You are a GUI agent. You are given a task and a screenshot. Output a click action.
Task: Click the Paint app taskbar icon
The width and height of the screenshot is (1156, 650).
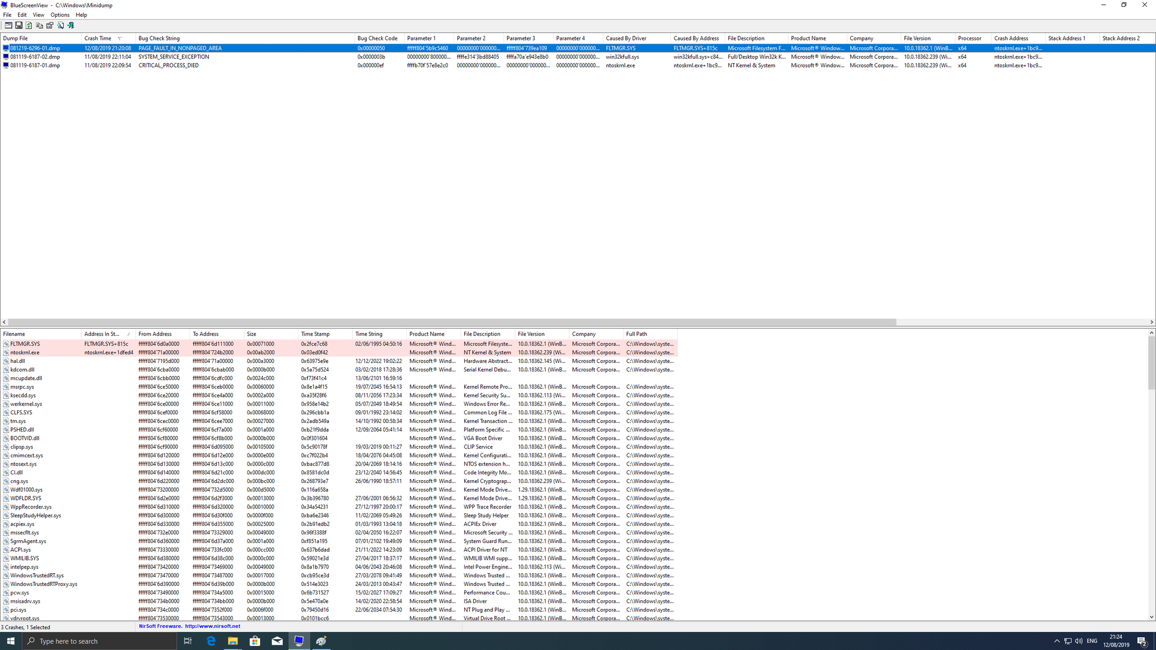pyautogui.click(x=321, y=641)
